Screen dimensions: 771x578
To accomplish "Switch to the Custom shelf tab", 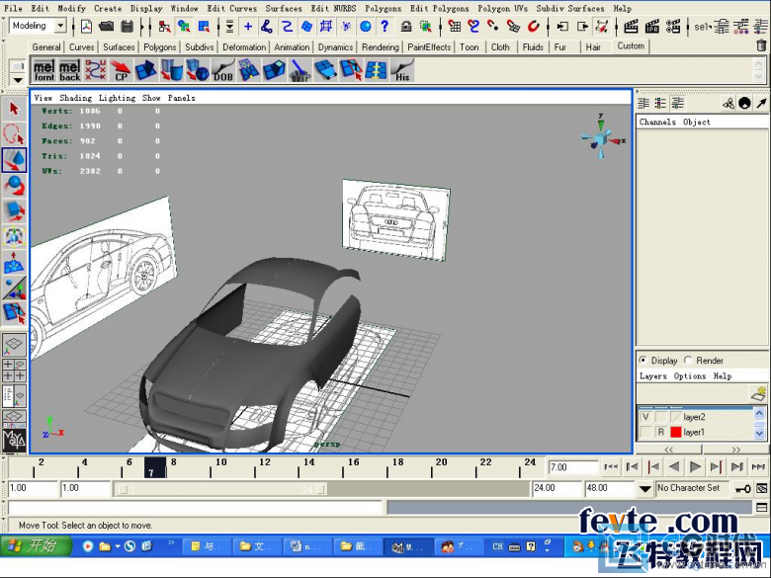I will tap(631, 46).
